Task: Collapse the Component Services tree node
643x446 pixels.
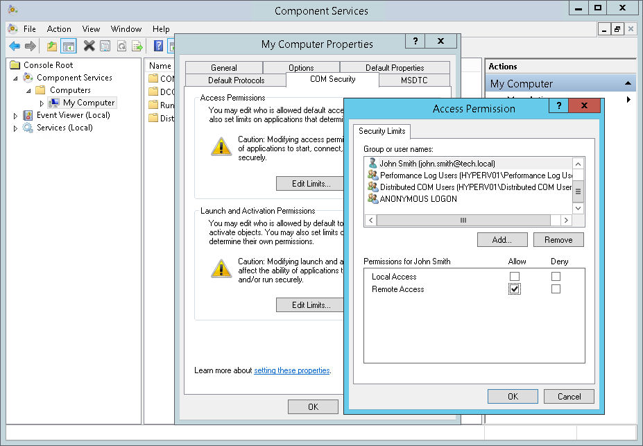Action: [x=15, y=77]
